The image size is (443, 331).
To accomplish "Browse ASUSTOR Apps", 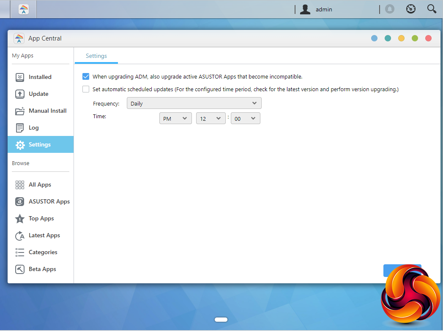I will (x=41, y=202).
